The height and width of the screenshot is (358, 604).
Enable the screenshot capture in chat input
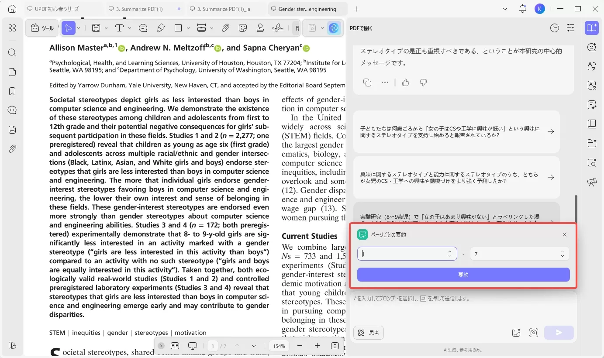point(533,333)
